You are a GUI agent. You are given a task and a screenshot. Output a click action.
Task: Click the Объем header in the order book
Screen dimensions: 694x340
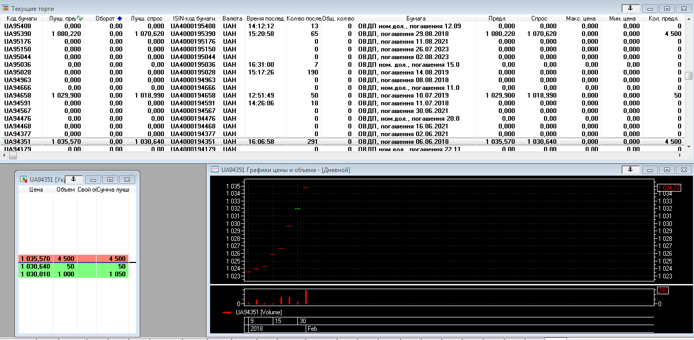[65, 190]
